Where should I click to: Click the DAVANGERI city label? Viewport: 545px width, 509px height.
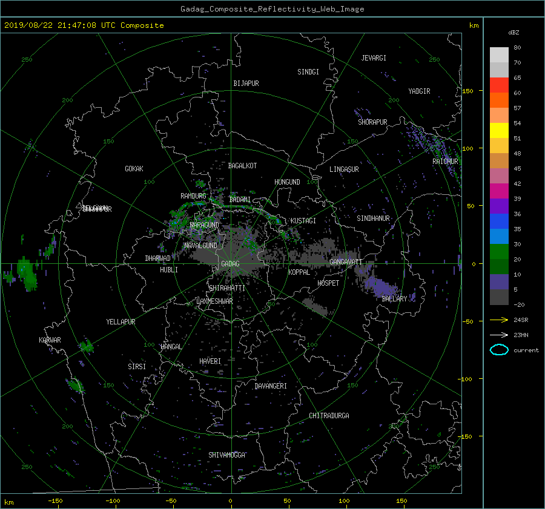[x=271, y=386]
